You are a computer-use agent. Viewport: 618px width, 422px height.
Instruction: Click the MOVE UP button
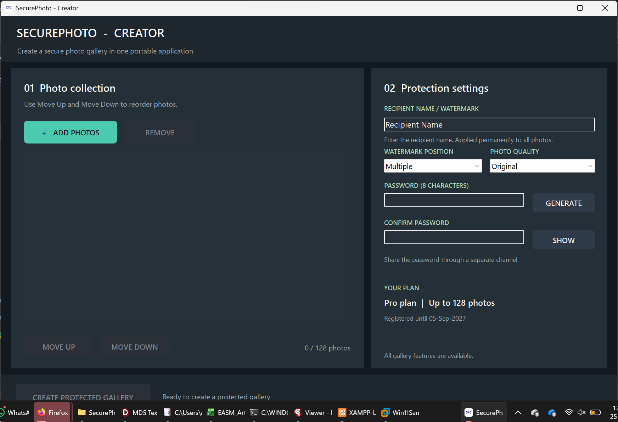59,347
